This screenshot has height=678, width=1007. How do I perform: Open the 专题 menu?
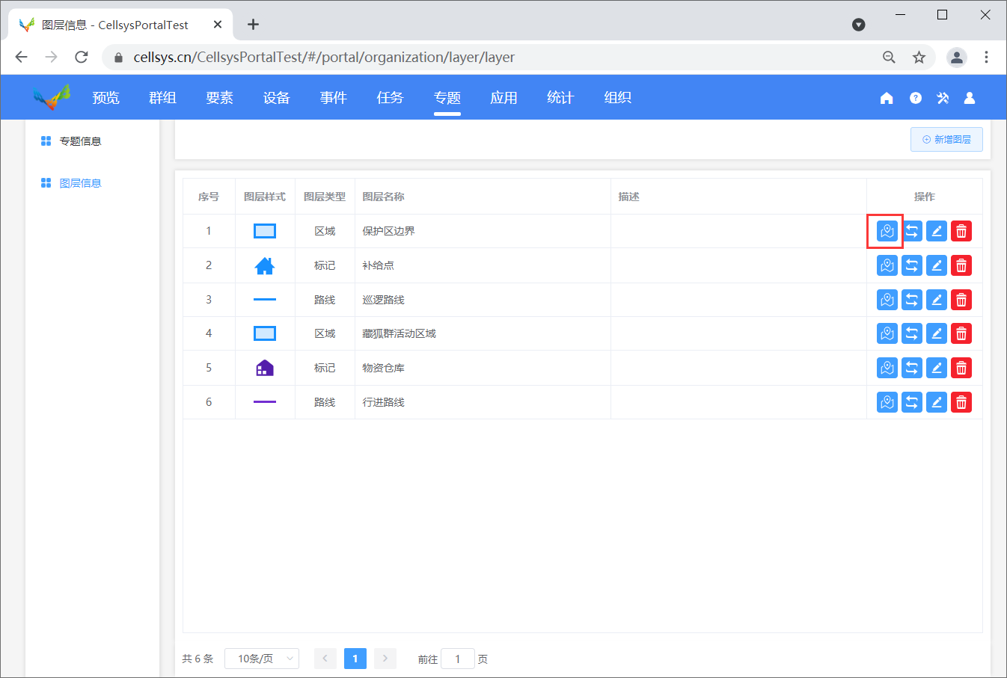pyautogui.click(x=447, y=98)
